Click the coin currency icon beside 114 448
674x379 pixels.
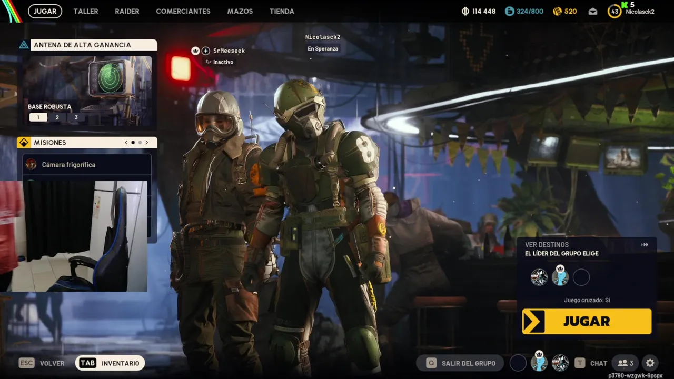tap(465, 11)
